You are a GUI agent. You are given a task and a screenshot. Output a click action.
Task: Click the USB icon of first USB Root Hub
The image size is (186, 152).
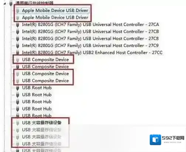pyautogui.click(x=18, y=88)
